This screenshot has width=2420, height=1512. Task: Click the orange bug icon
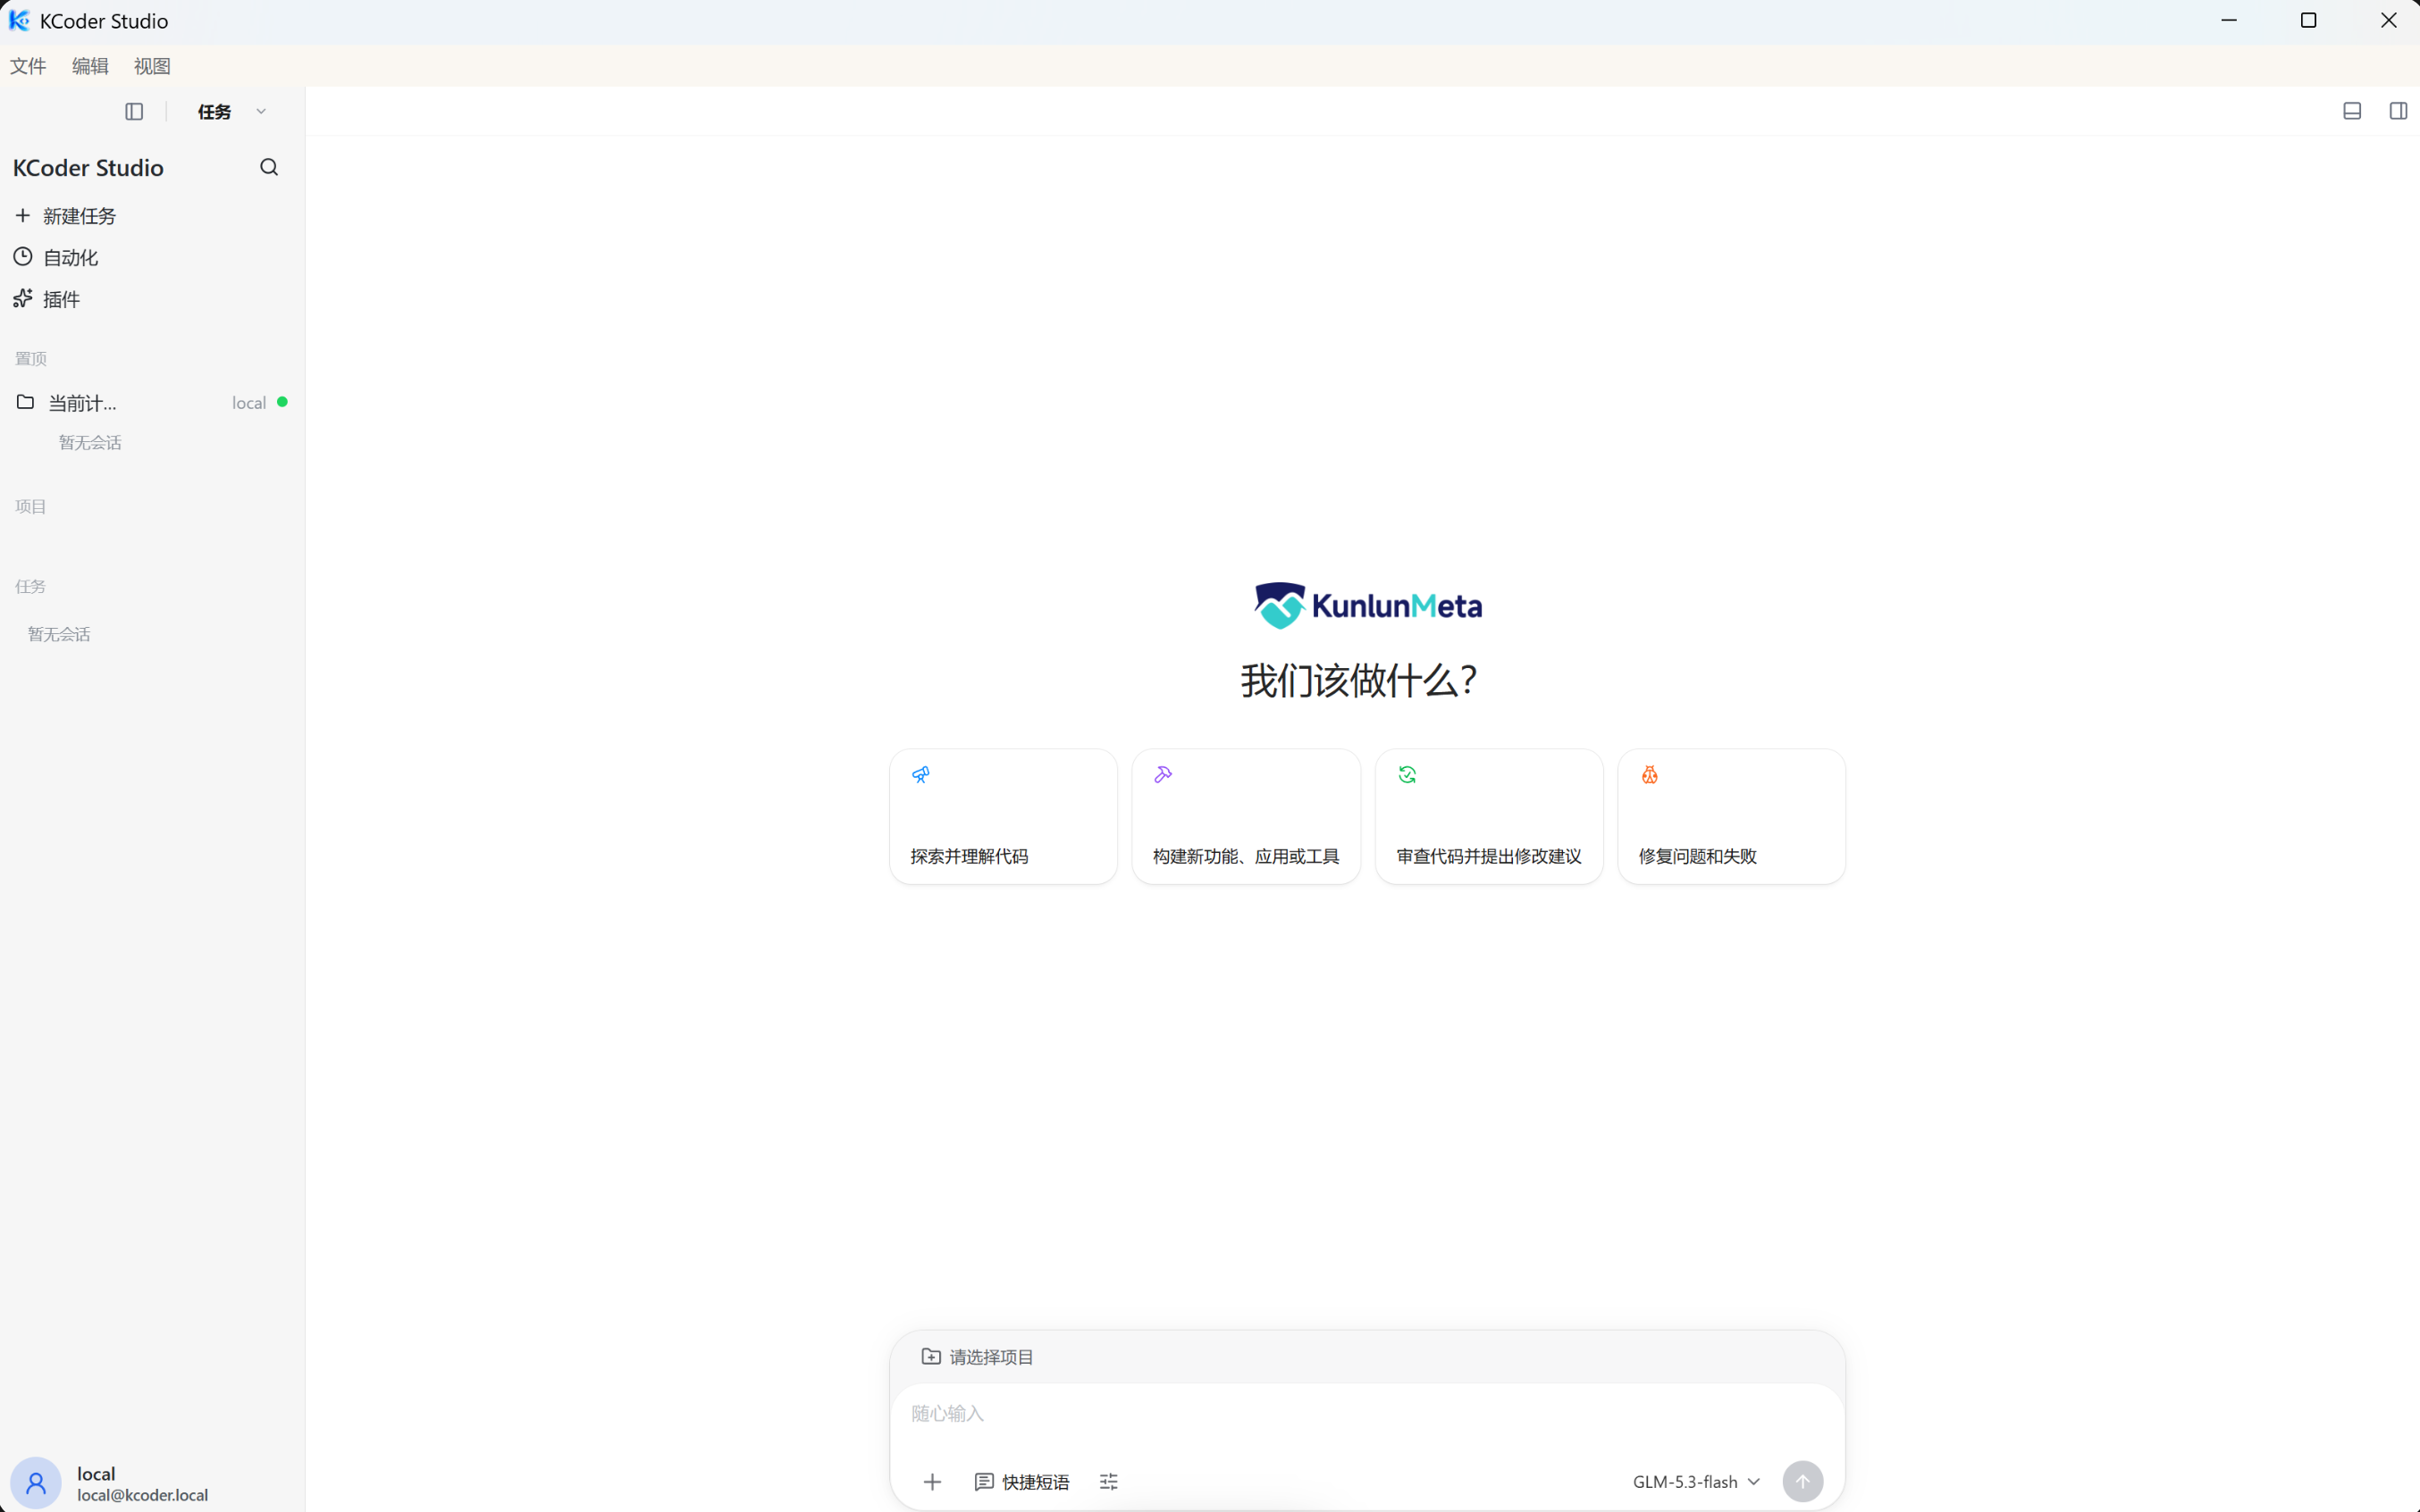[1650, 774]
